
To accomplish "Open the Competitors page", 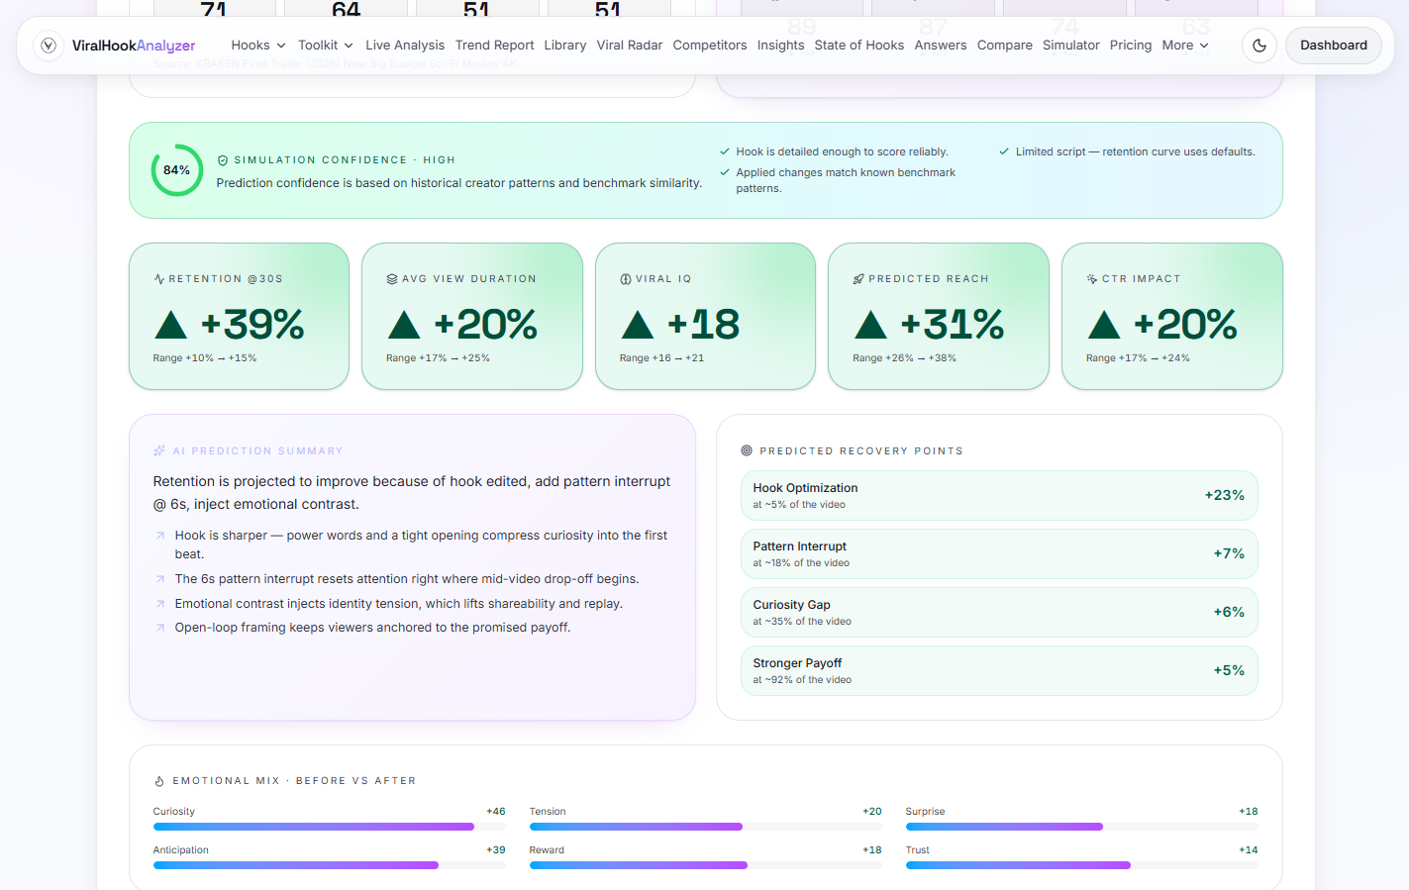I will 710,46.
